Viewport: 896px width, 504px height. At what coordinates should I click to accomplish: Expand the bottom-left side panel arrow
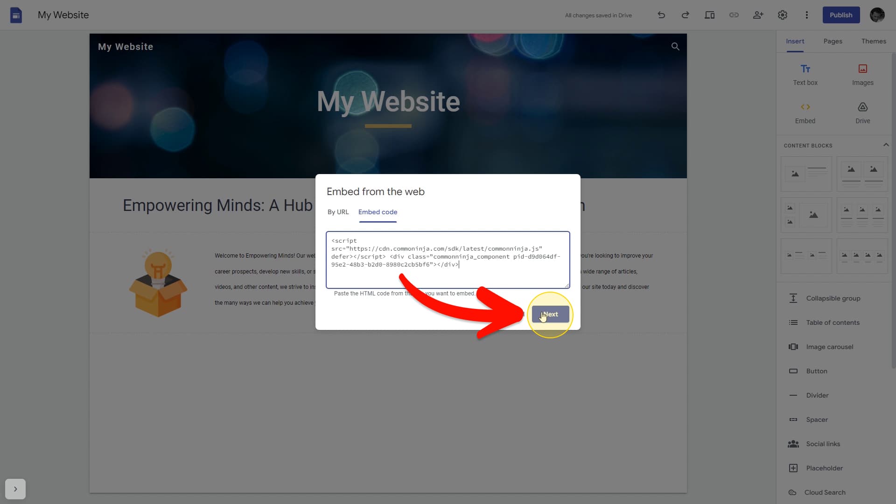15,489
